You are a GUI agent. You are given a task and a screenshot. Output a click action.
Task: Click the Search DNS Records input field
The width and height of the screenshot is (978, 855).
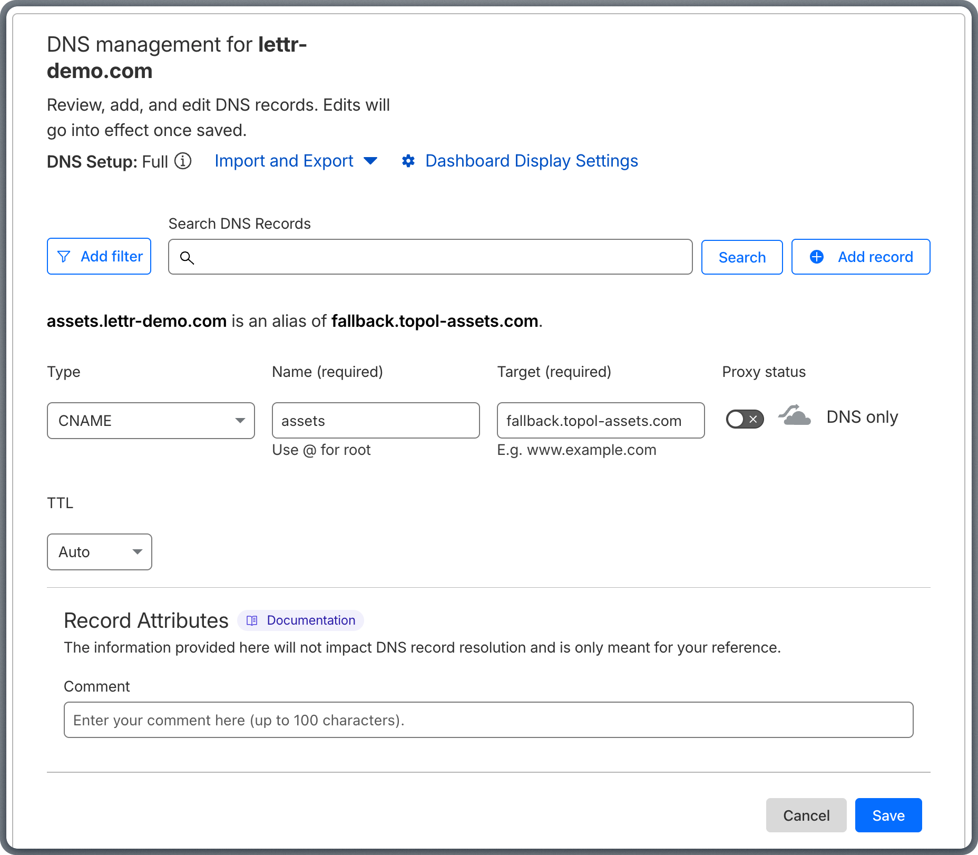[x=431, y=257]
